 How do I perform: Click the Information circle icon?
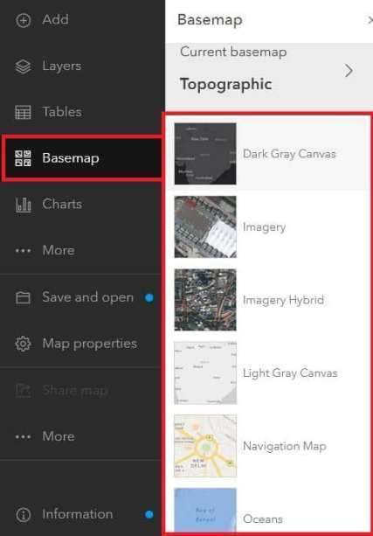(x=24, y=515)
